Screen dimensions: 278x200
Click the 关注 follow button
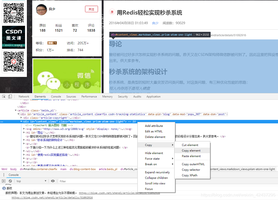click(x=91, y=9)
